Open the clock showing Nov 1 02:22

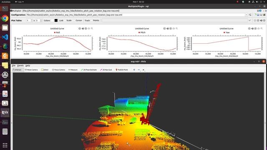[139, 2]
